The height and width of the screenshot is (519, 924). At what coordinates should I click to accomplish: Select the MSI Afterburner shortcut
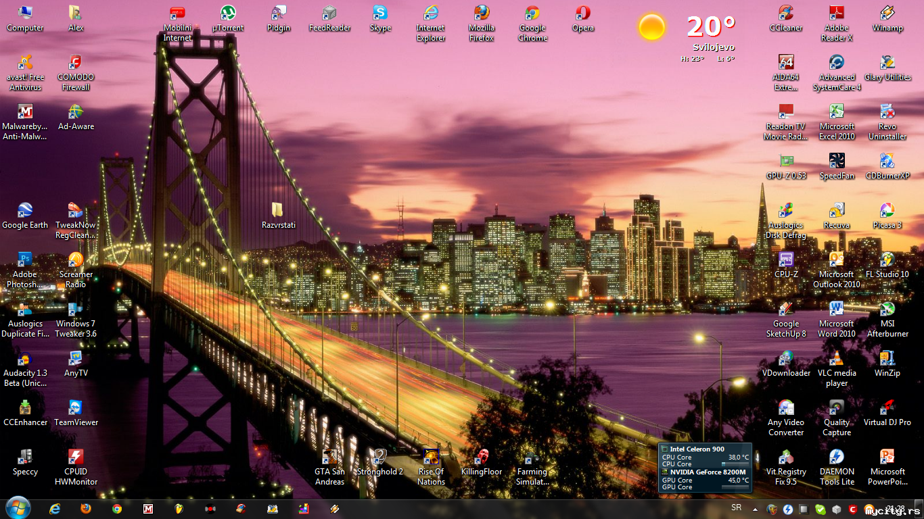click(x=887, y=320)
